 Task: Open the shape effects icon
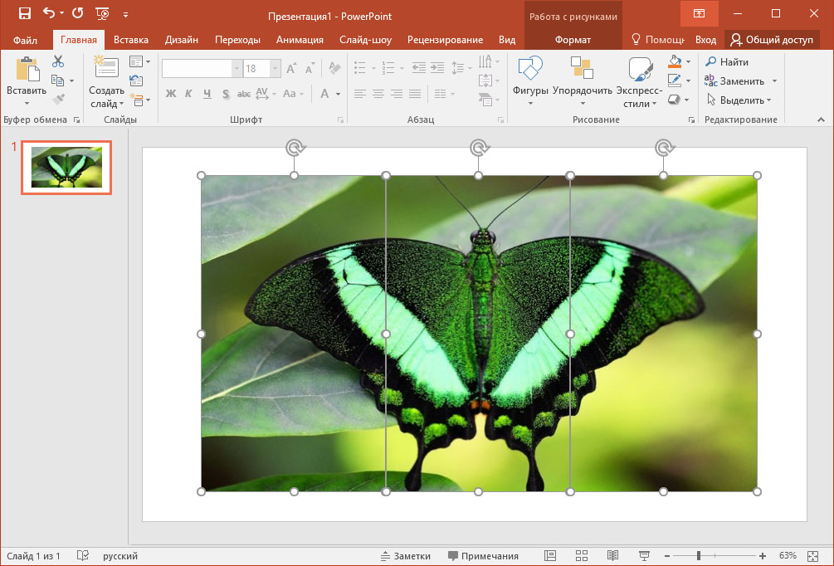tap(674, 100)
